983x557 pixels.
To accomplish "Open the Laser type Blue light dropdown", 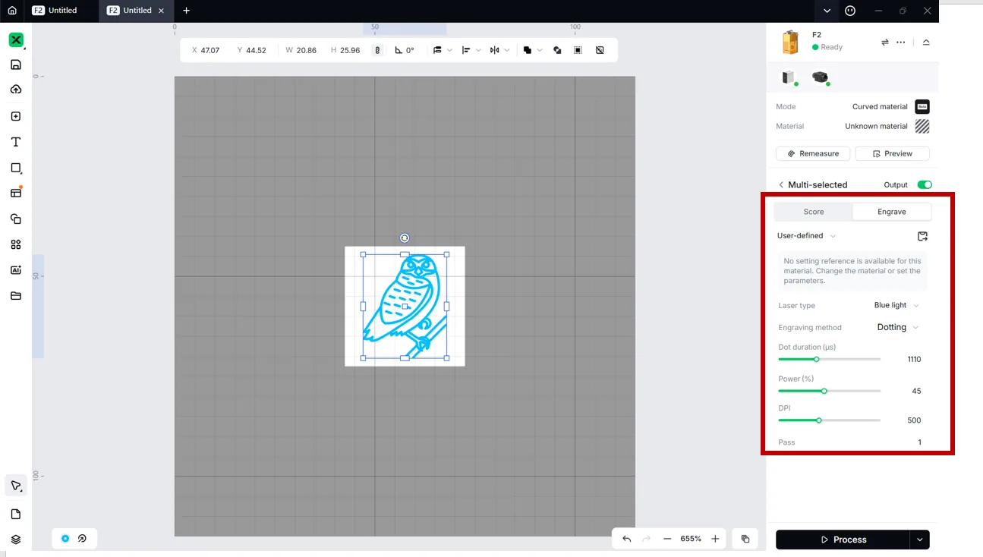I will pyautogui.click(x=896, y=306).
